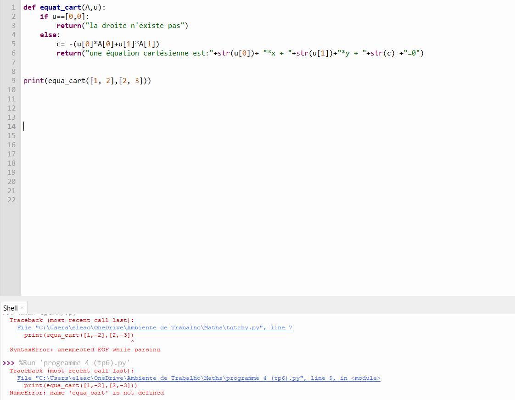The height and width of the screenshot is (400, 515).
Task: Place cursor on the else: keyword
Action: point(50,35)
